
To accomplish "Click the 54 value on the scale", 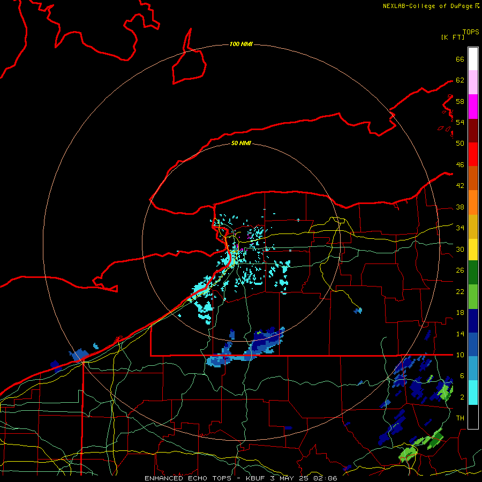I will [x=460, y=122].
